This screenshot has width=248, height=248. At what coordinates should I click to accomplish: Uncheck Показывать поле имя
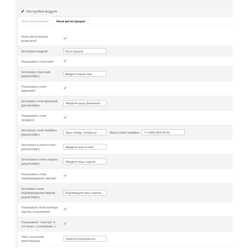(65, 61)
